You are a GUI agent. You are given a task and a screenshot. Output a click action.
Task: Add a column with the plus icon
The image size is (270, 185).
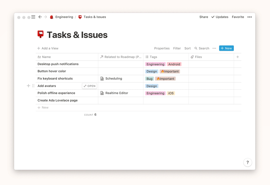pyautogui.click(x=238, y=57)
